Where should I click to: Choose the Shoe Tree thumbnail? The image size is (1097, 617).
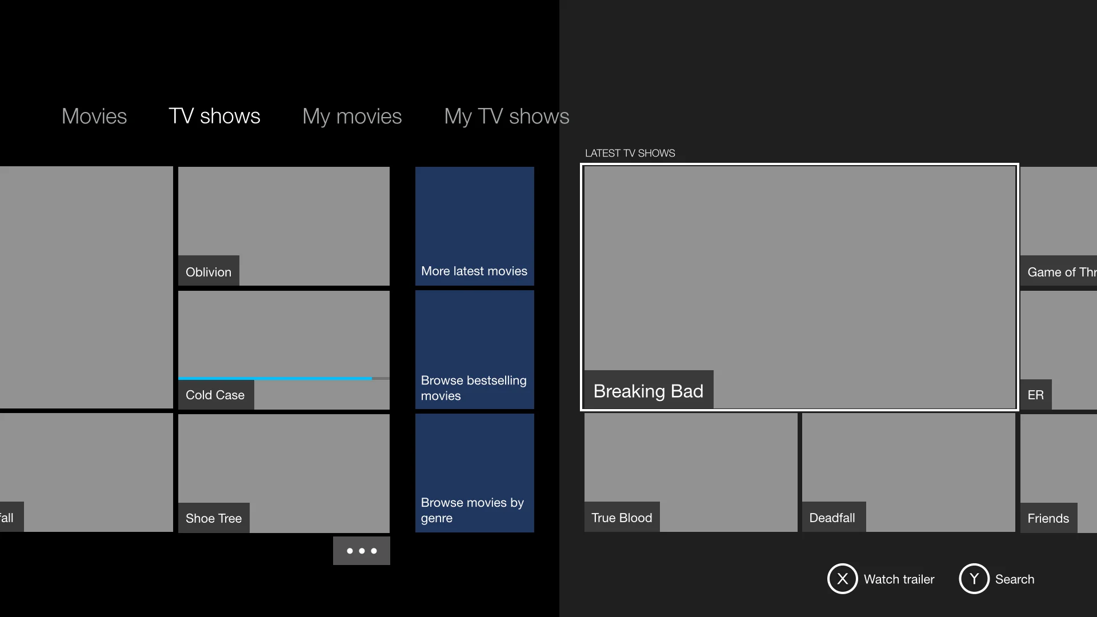(x=283, y=473)
